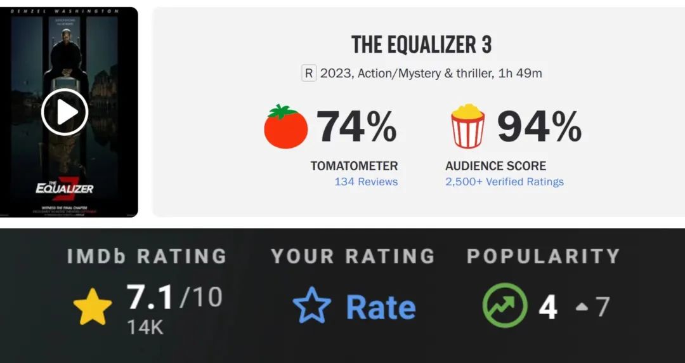Open the 134 Reviews link

coord(366,182)
